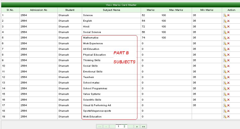Edit the Thinking Skills marks

(x=225, y=60)
